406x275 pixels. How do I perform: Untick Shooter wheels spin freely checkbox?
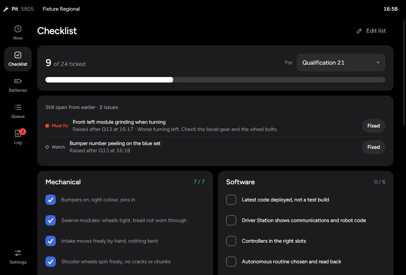click(51, 262)
